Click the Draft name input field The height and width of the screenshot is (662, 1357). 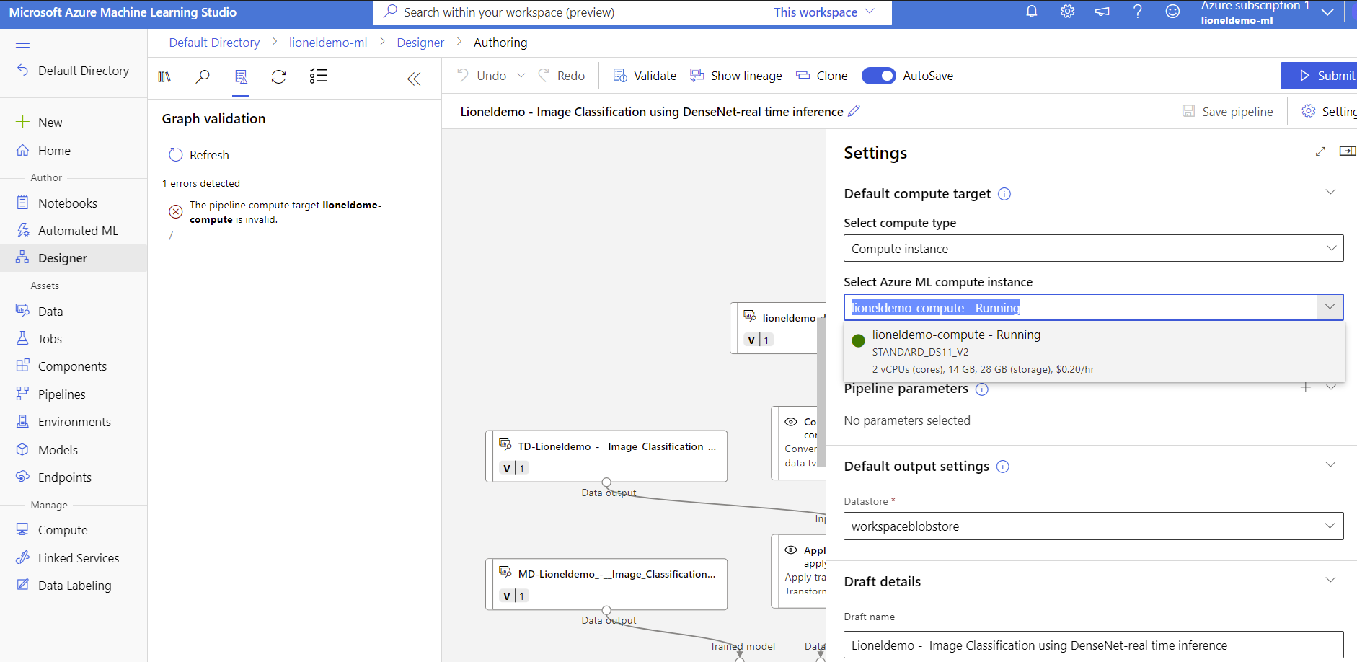(1094, 645)
